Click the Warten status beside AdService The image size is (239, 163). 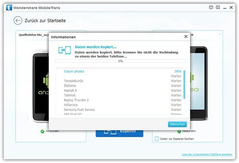click(176, 105)
